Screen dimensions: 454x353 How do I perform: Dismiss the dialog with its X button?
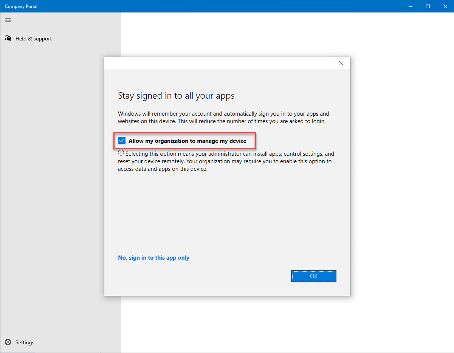pyautogui.click(x=341, y=63)
